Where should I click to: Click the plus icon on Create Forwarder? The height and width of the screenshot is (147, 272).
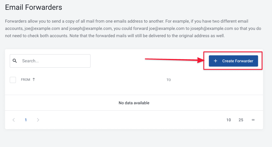[x=215, y=61]
